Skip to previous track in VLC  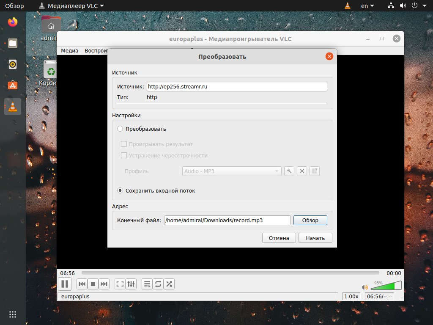[x=82, y=284]
